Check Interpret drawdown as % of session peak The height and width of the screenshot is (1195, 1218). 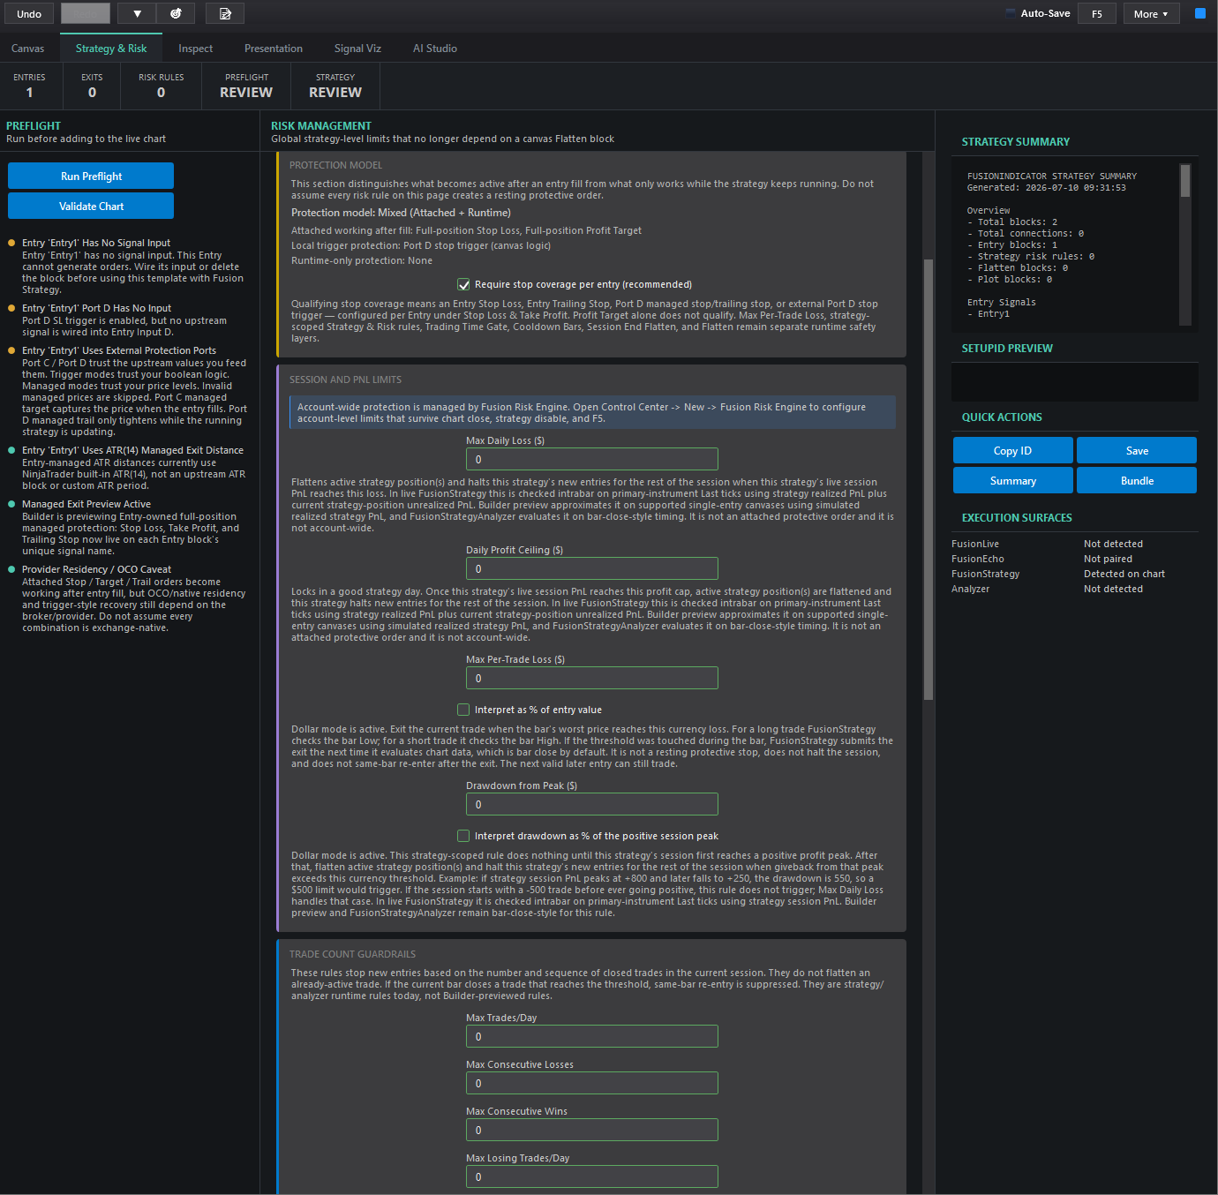pos(463,836)
